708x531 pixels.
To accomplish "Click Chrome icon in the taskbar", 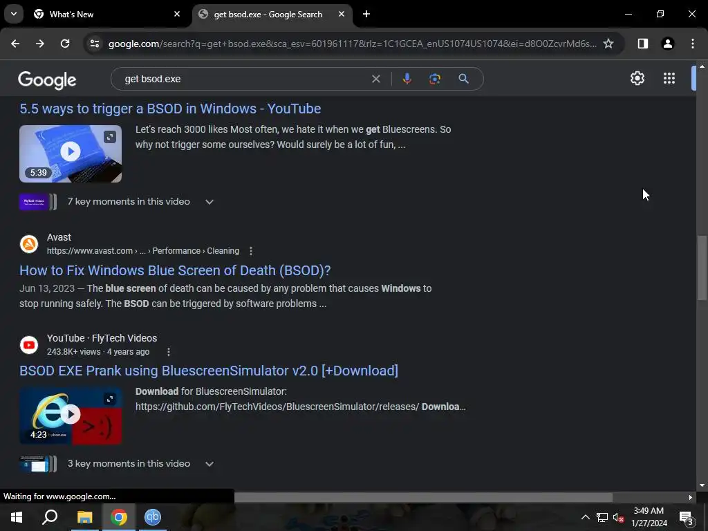I will coord(119,517).
